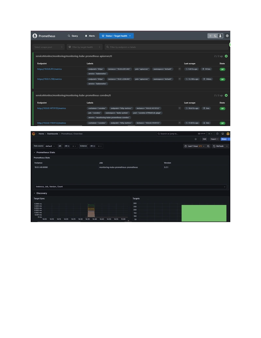Viewport: 261px width, 338px height.
Task: Click UP state badge for 10.0.0.201
Action: [223, 69]
